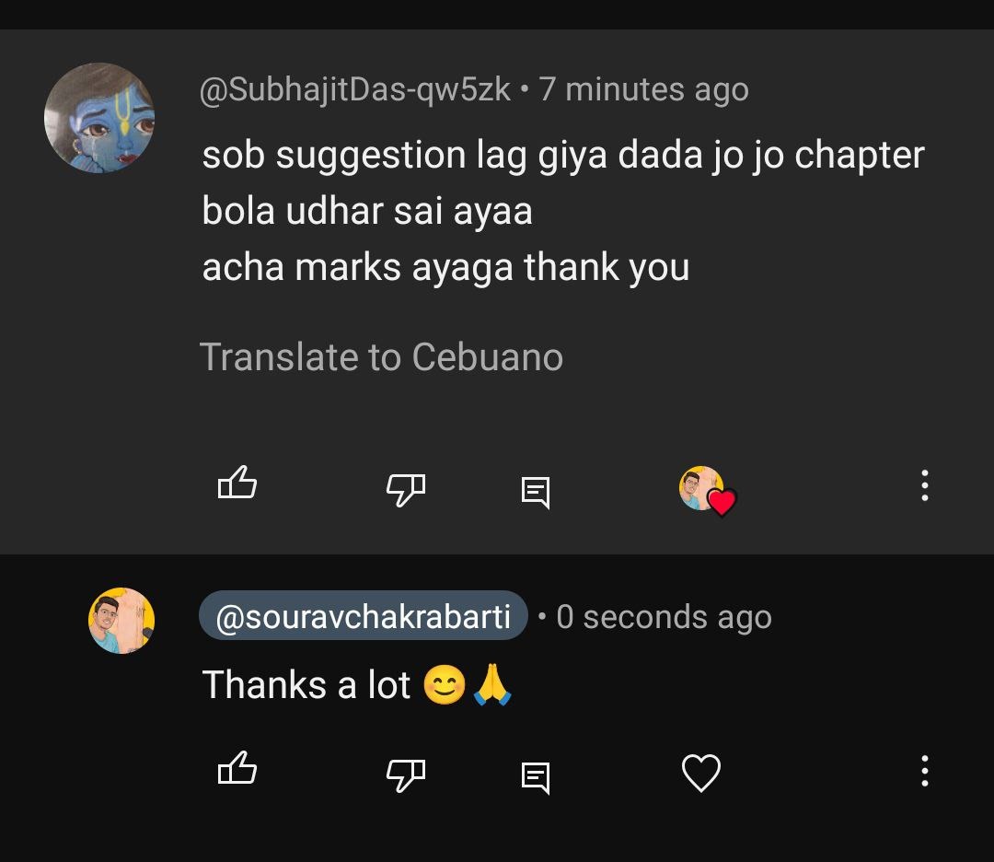Click the "acha marks ayaga thank you" line
Screen dimensions: 994x862
coord(445,268)
